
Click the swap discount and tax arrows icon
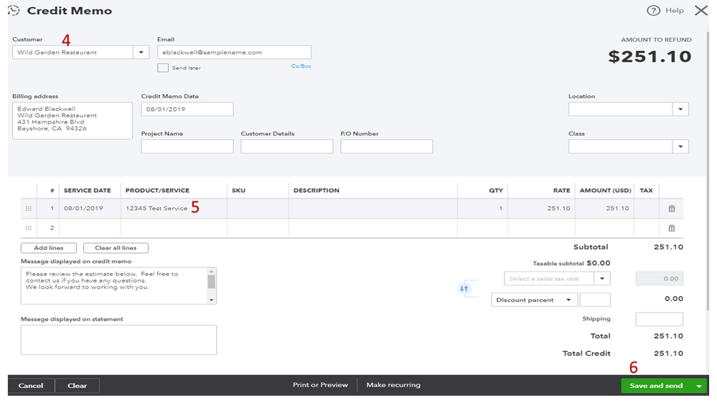[464, 288]
